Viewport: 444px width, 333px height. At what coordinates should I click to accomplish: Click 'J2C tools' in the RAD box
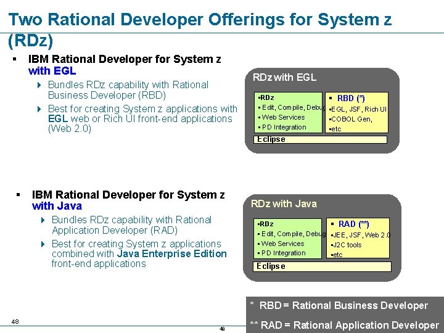tap(347, 245)
